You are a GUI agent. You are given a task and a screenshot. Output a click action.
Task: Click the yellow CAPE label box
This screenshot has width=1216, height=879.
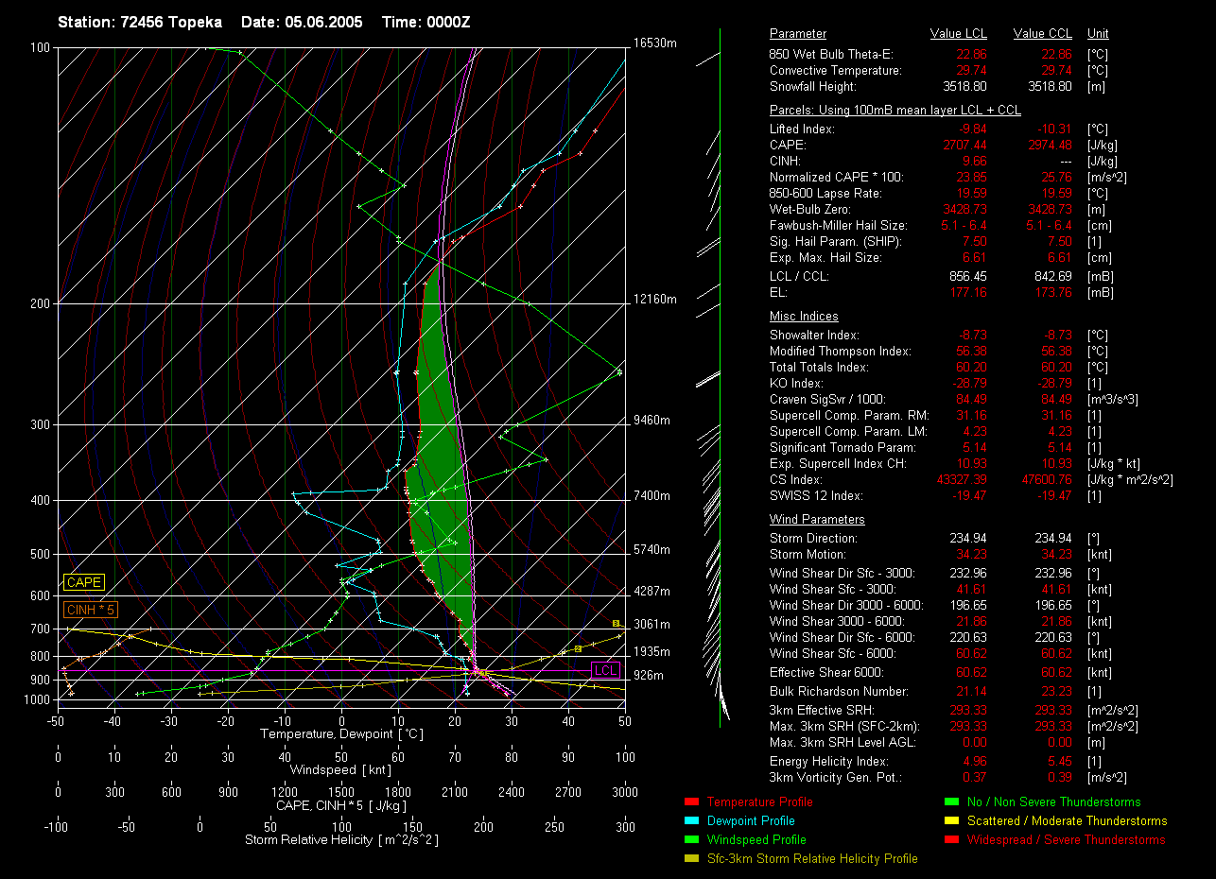(84, 583)
